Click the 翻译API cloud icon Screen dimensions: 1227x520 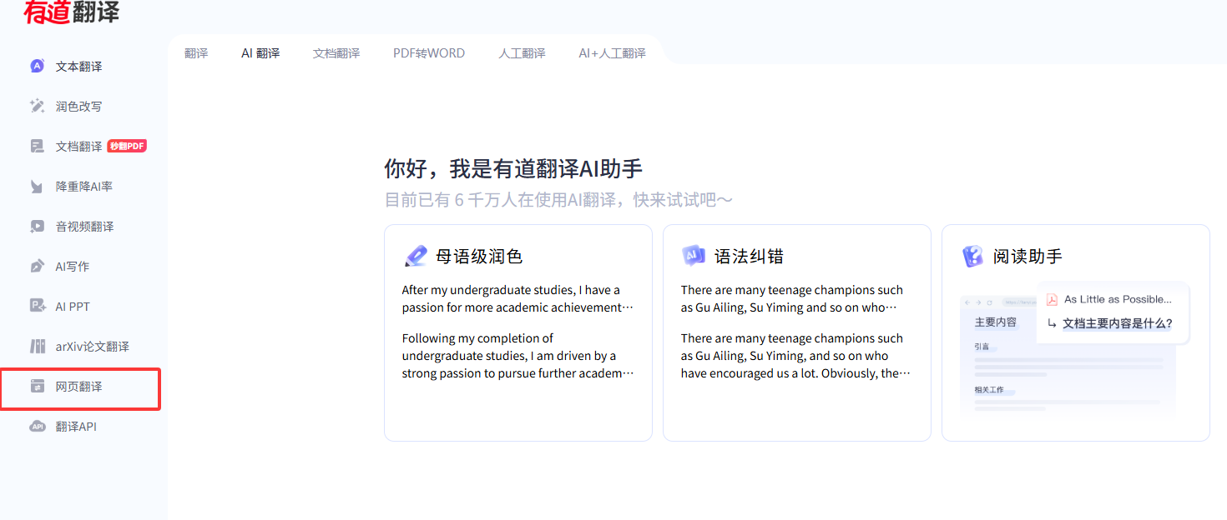pos(37,427)
